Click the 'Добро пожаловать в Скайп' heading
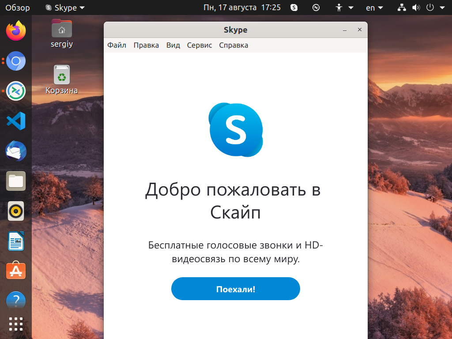 point(233,201)
